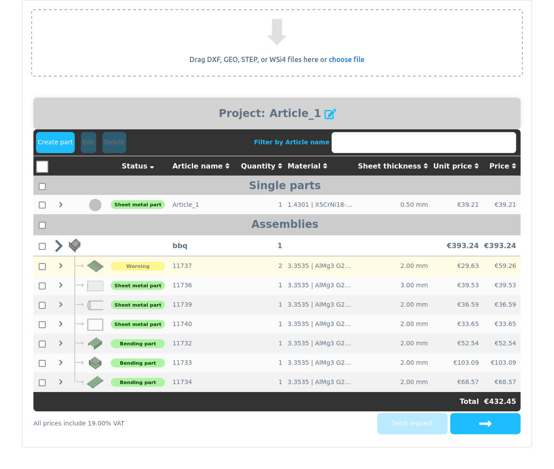The image size is (554, 469).
Task: Click the right arrow proceed button
Action: click(485, 424)
